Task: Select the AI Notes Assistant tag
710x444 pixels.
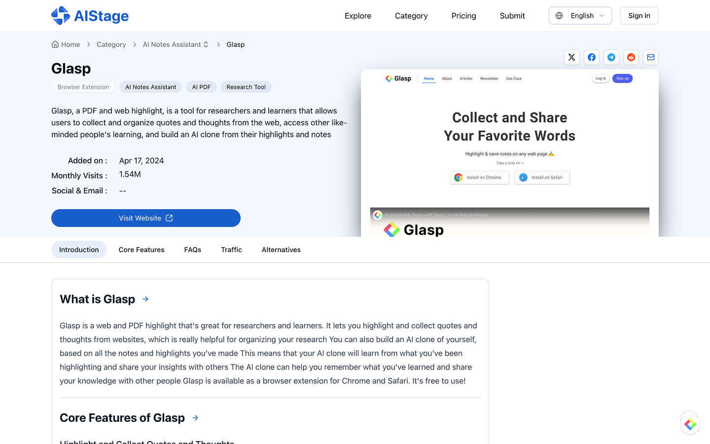Action: pos(151,87)
